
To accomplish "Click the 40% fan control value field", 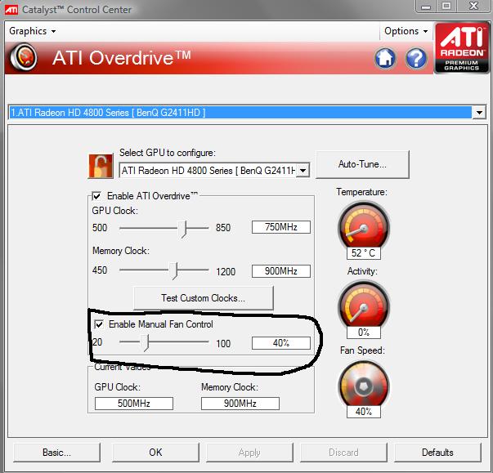I will click(x=281, y=342).
